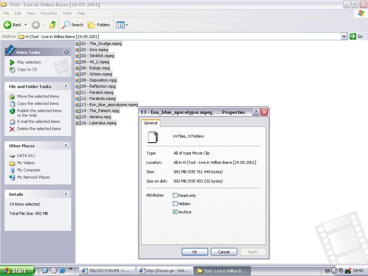Viewport: 368px width, 276px height.
Task: Go up one folder level
Action: 53,25
